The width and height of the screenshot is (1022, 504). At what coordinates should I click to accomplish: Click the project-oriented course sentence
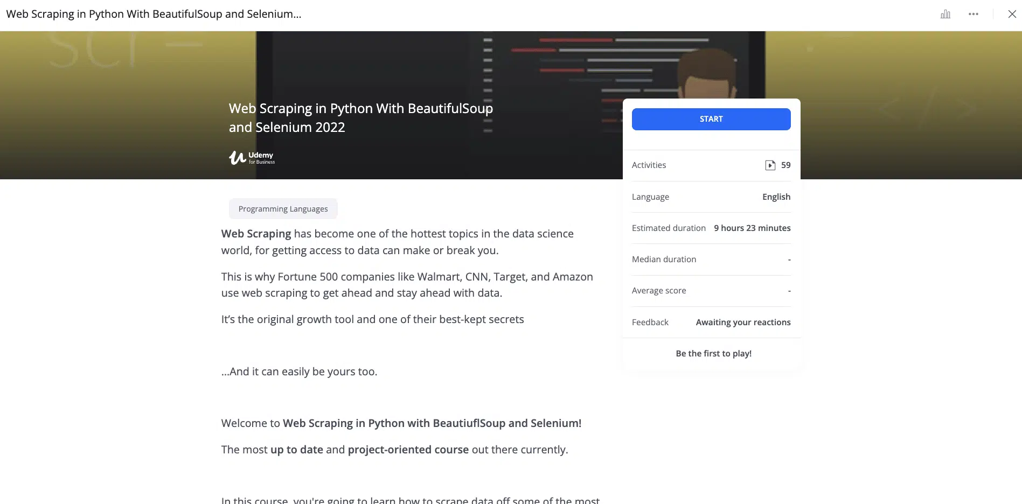[394, 450]
